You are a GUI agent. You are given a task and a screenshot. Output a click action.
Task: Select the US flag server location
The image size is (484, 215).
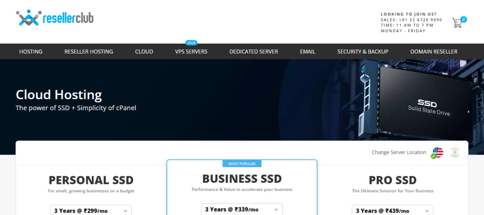click(437, 153)
